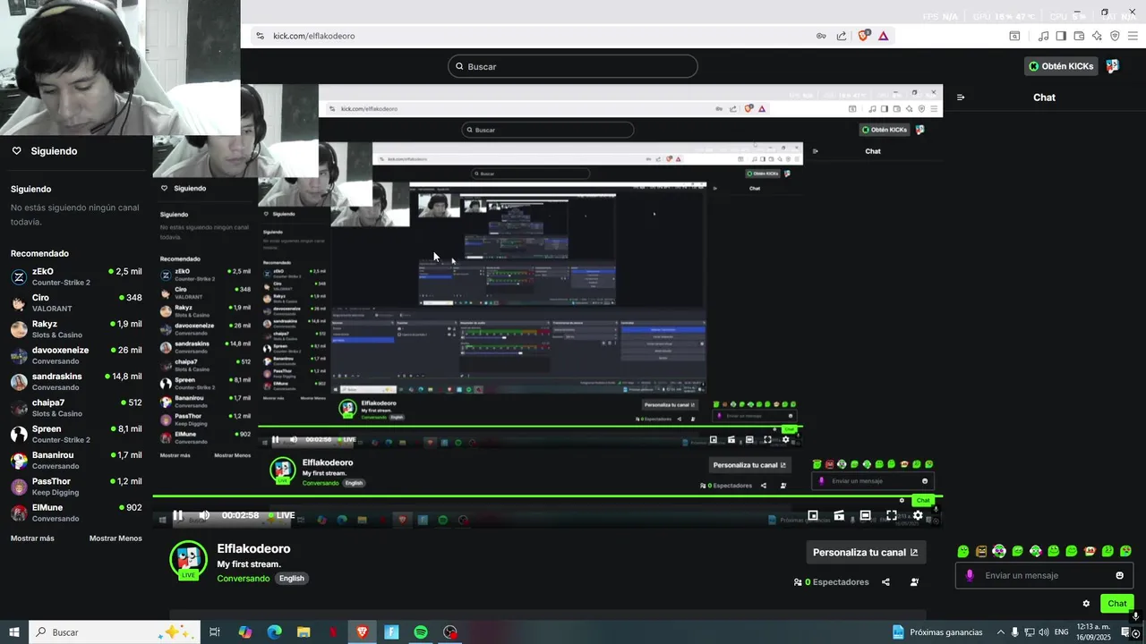Open the emoji picker in chat input
Image resolution: width=1146 pixels, height=644 pixels.
point(1119,575)
